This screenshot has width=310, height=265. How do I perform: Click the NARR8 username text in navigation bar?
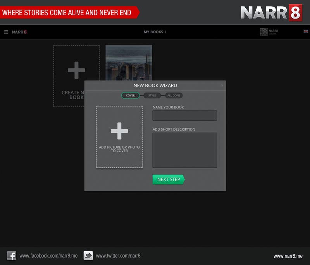pos(273,31)
